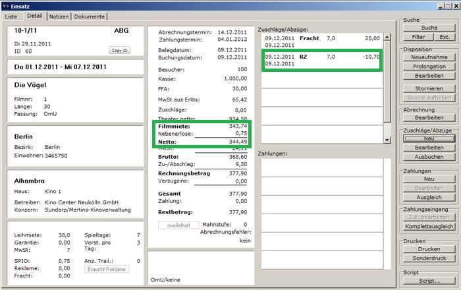This screenshot has width=461, height=290.
Task: Open the Script... dialog
Action: [429, 281]
